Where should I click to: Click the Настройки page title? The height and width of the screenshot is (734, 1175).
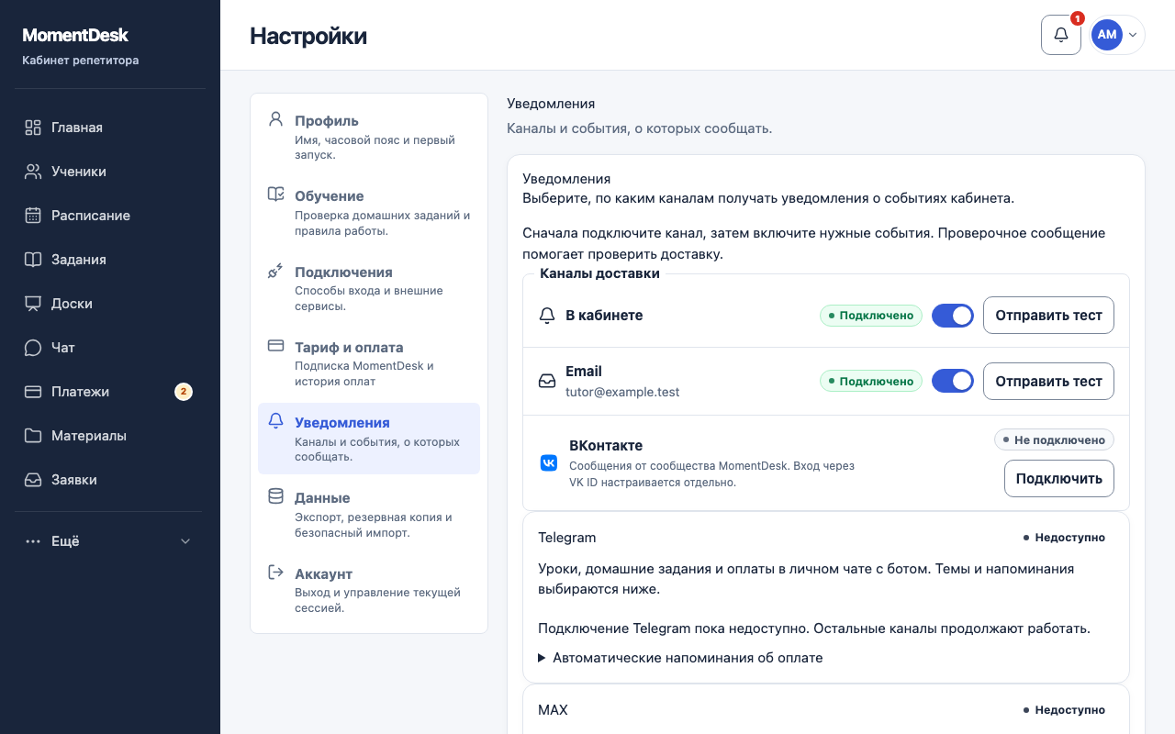[308, 36]
